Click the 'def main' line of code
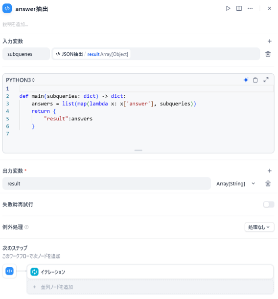 [x=72, y=96]
